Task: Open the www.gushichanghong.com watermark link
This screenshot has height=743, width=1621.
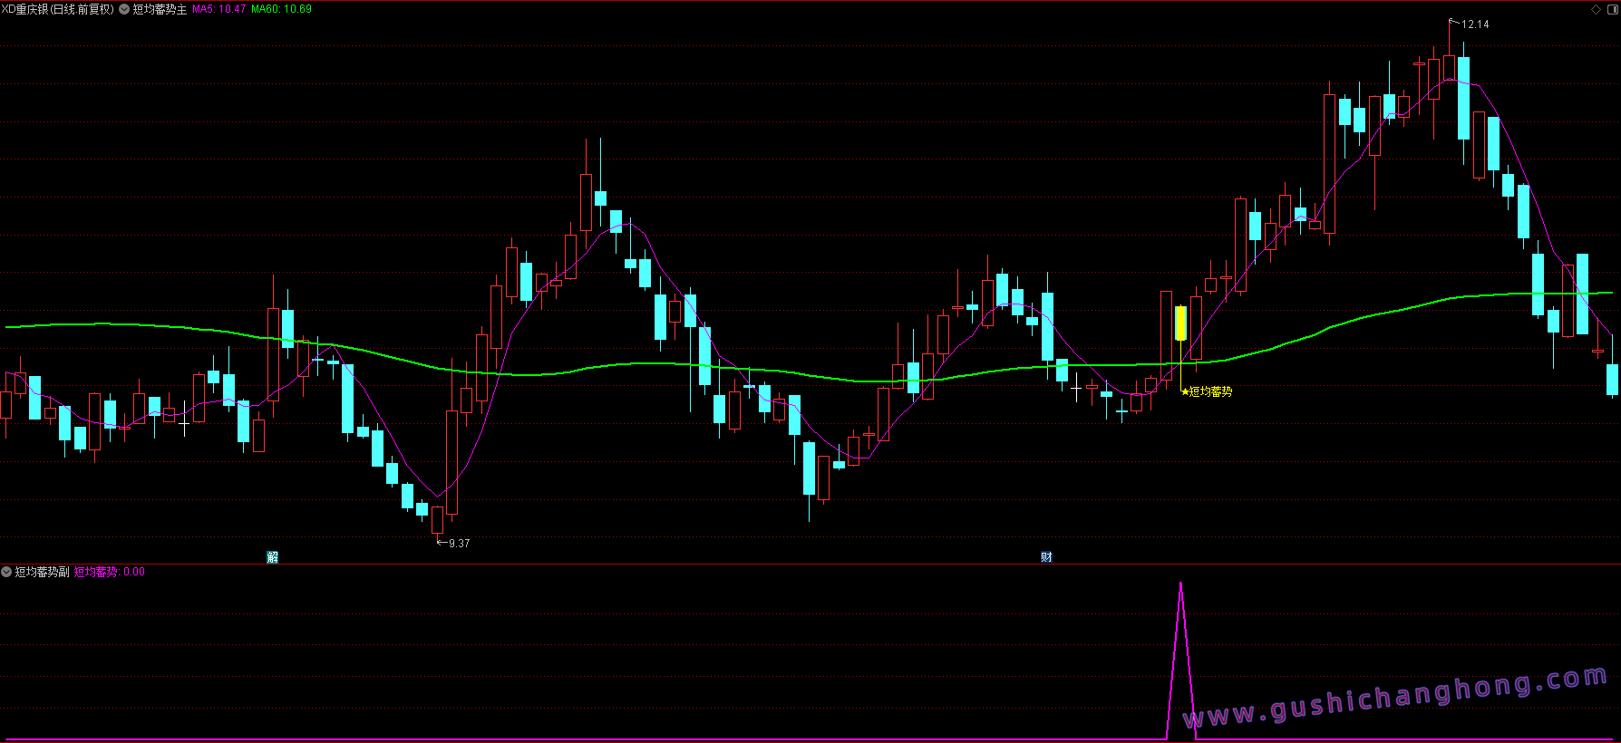Action: [x=1395, y=698]
